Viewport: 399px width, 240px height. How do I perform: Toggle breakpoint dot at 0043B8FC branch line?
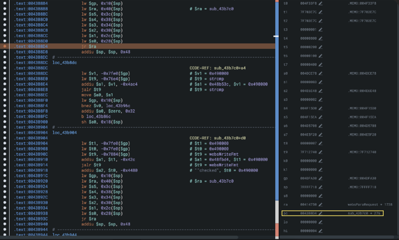(x=4, y=116)
